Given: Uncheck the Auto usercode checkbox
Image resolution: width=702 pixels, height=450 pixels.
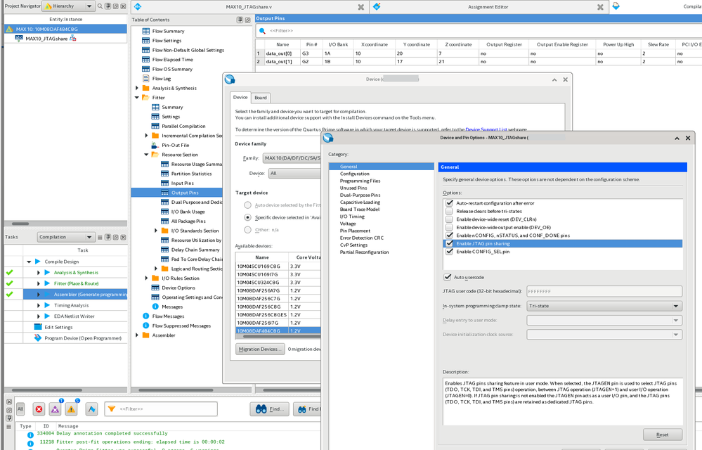Looking at the screenshot, I should tap(448, 277).
